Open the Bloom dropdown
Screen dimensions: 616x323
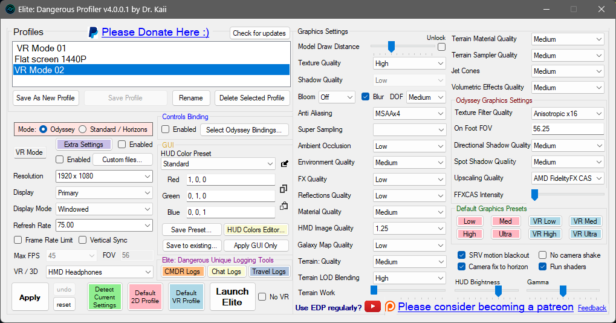tap(337, 97)
